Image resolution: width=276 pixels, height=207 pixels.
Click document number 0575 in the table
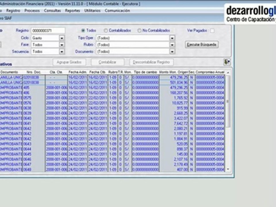tap(34, 98)
